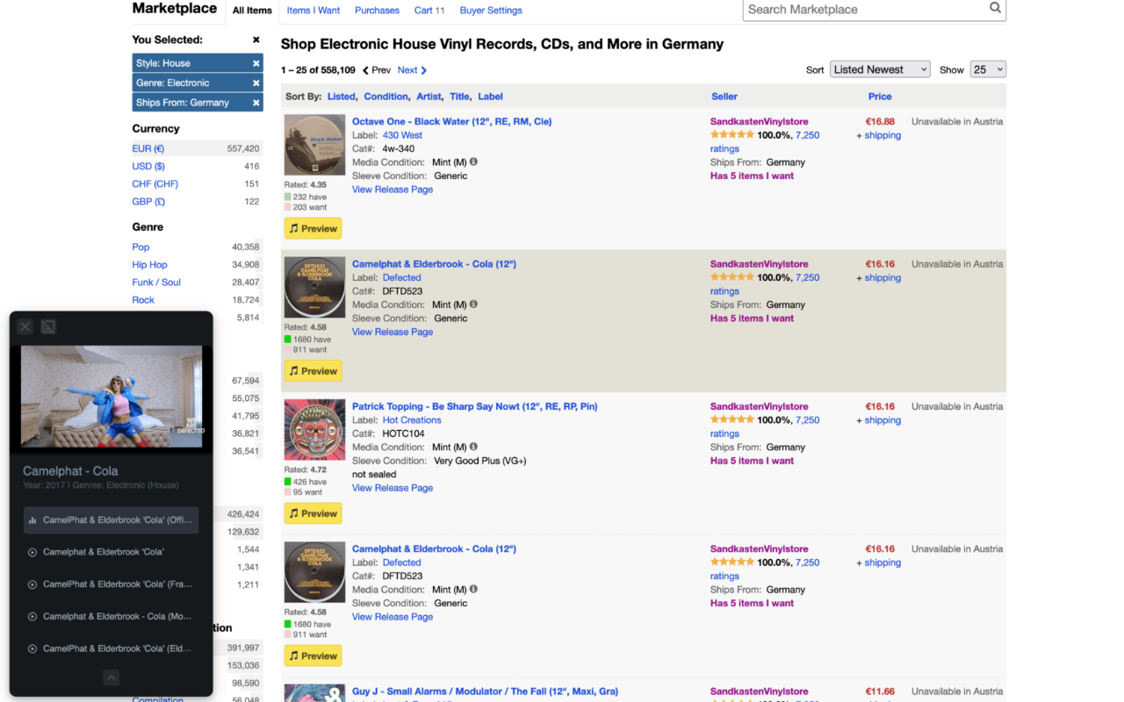Image resolution: width=1124 pixels, height=702 pixels.
Task: Preview the second Camelphat & Elderbrook - Cola listing
Action: pyautogui.click(x=313, y=655)
